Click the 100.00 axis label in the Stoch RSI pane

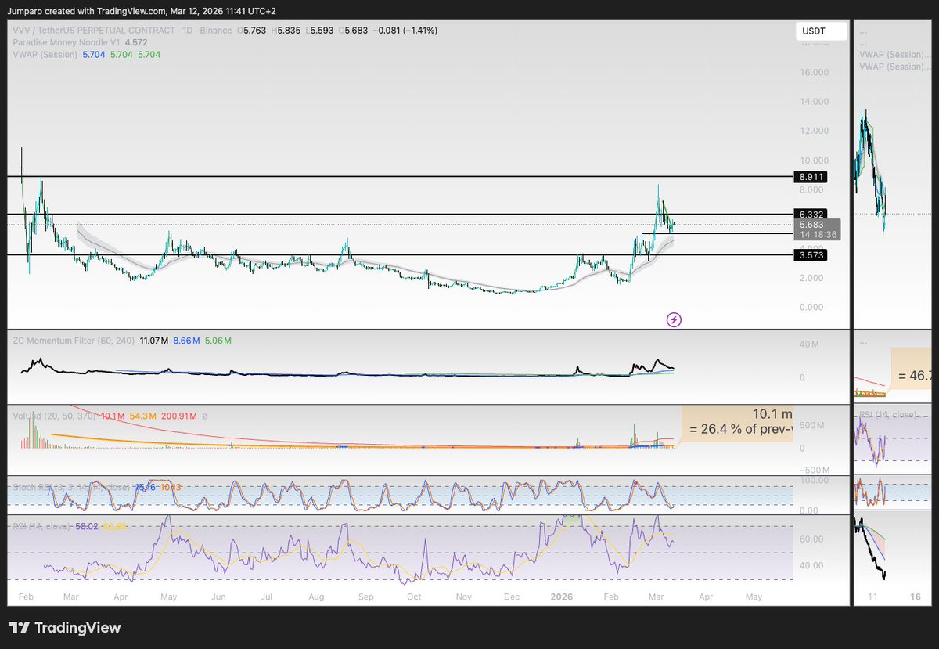[x=815, y=478]
